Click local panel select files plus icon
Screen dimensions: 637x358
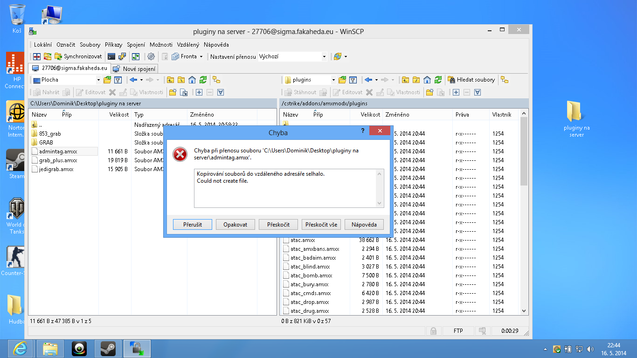pos(199,92)
